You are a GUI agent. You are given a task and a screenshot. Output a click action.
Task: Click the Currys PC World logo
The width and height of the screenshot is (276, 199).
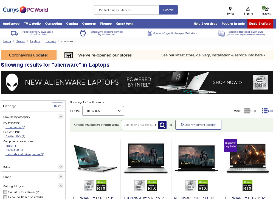(25, 10)
